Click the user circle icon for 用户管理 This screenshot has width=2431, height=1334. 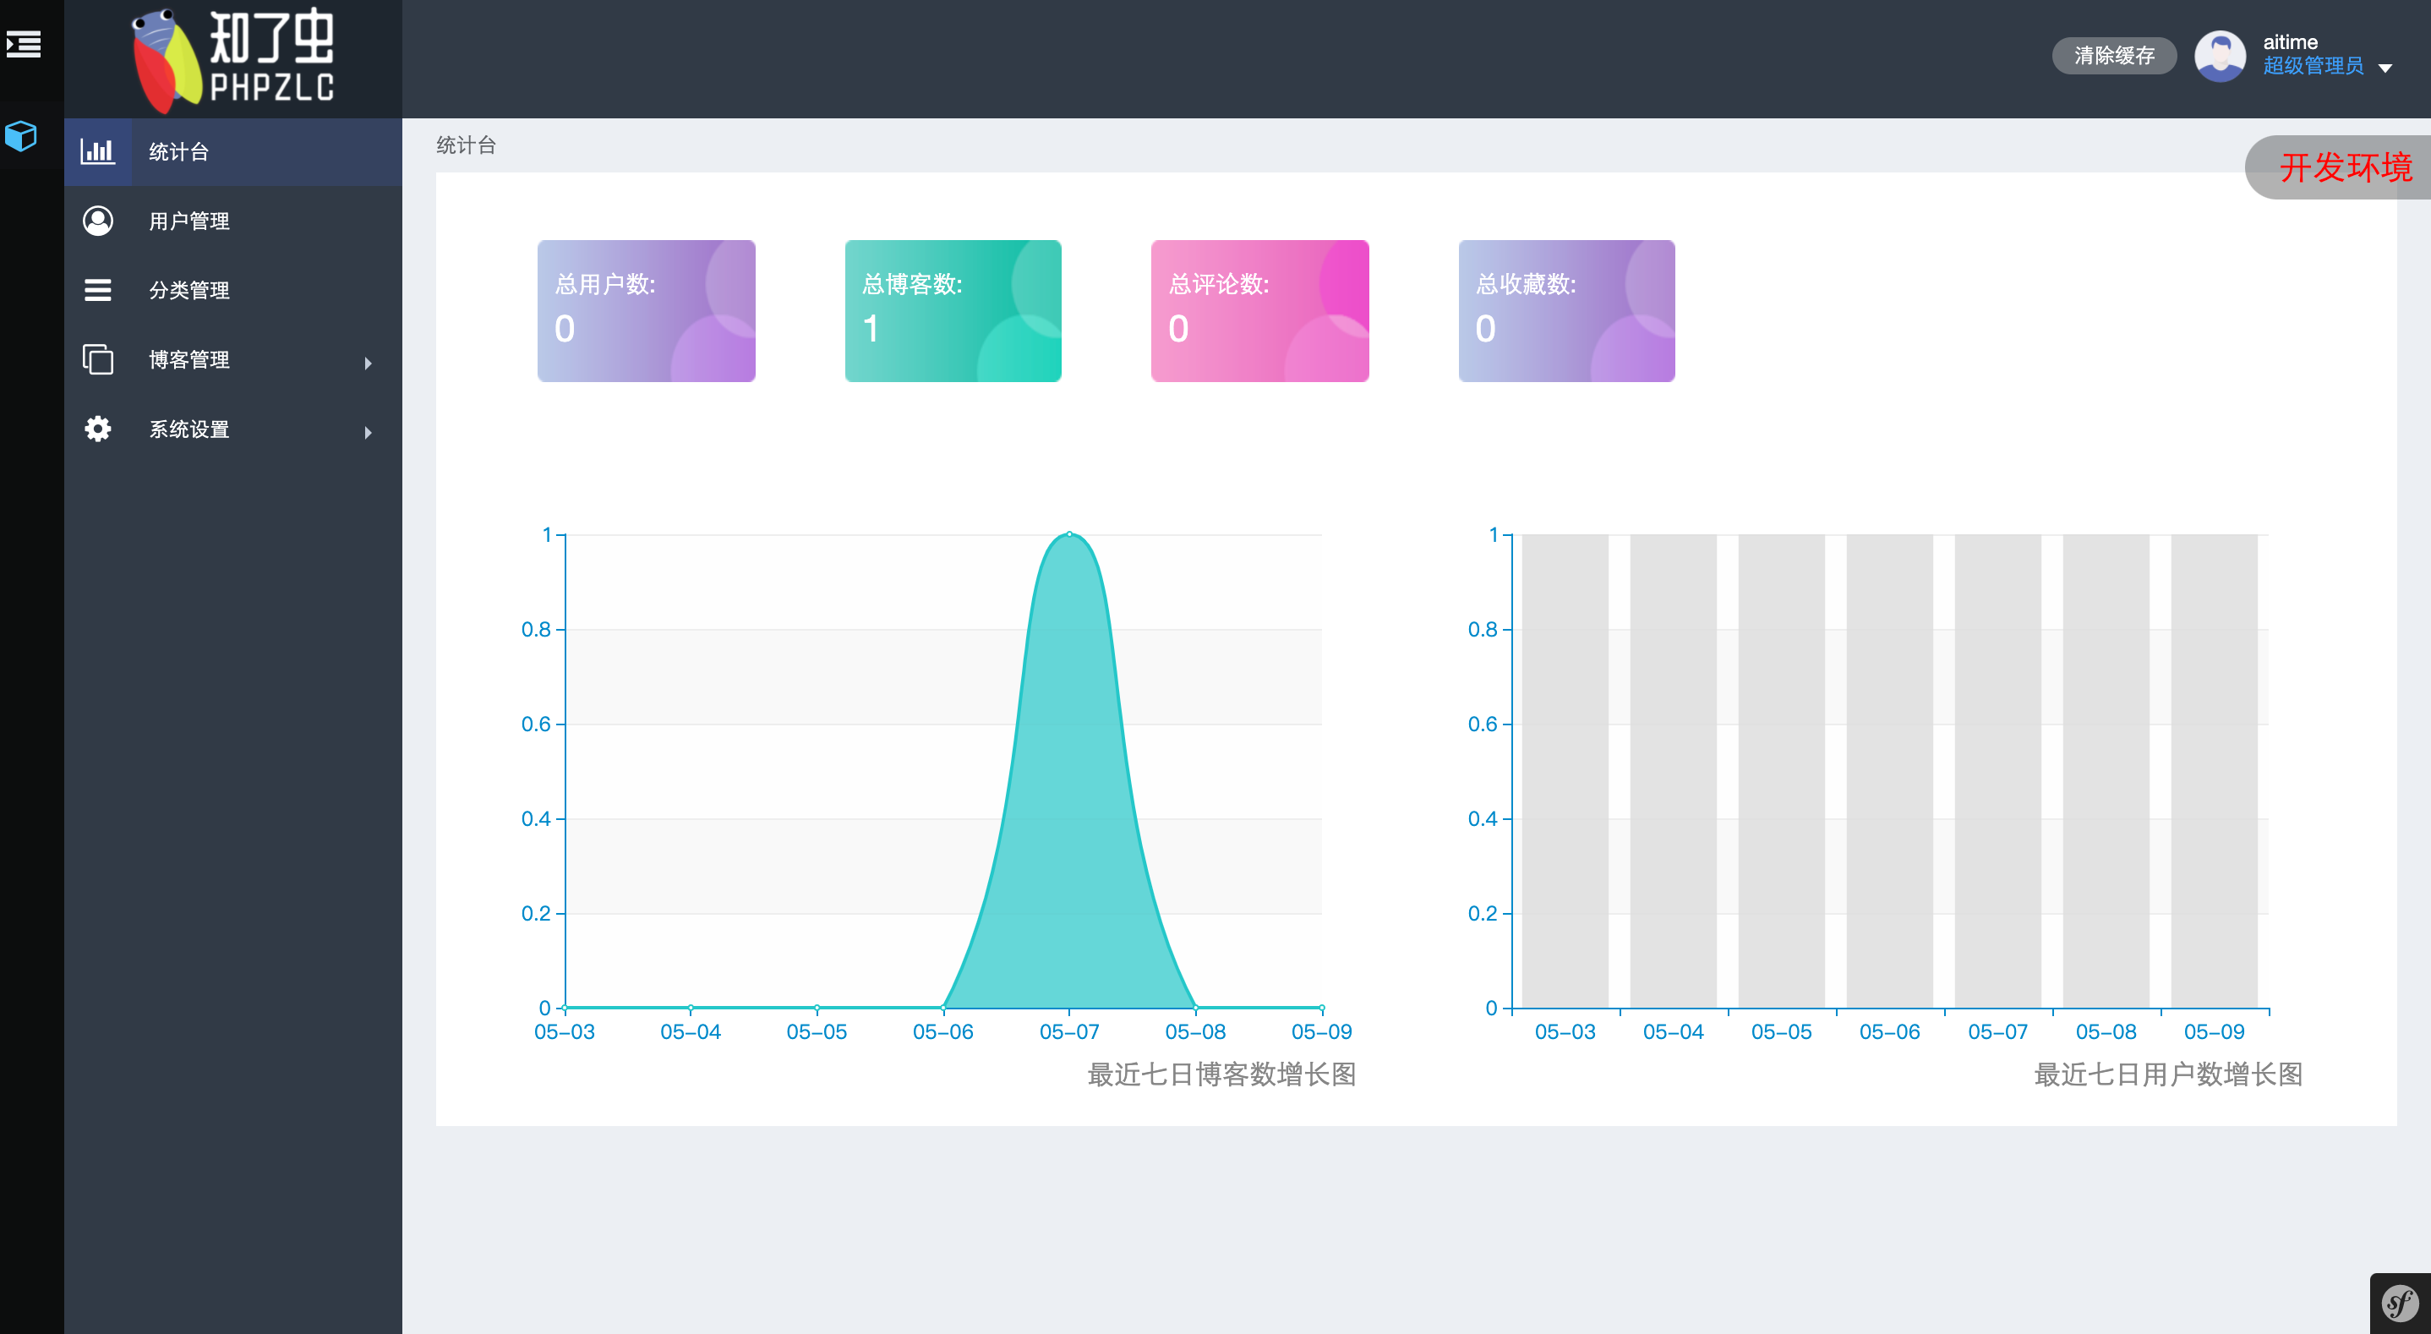[x=97, y=221]
